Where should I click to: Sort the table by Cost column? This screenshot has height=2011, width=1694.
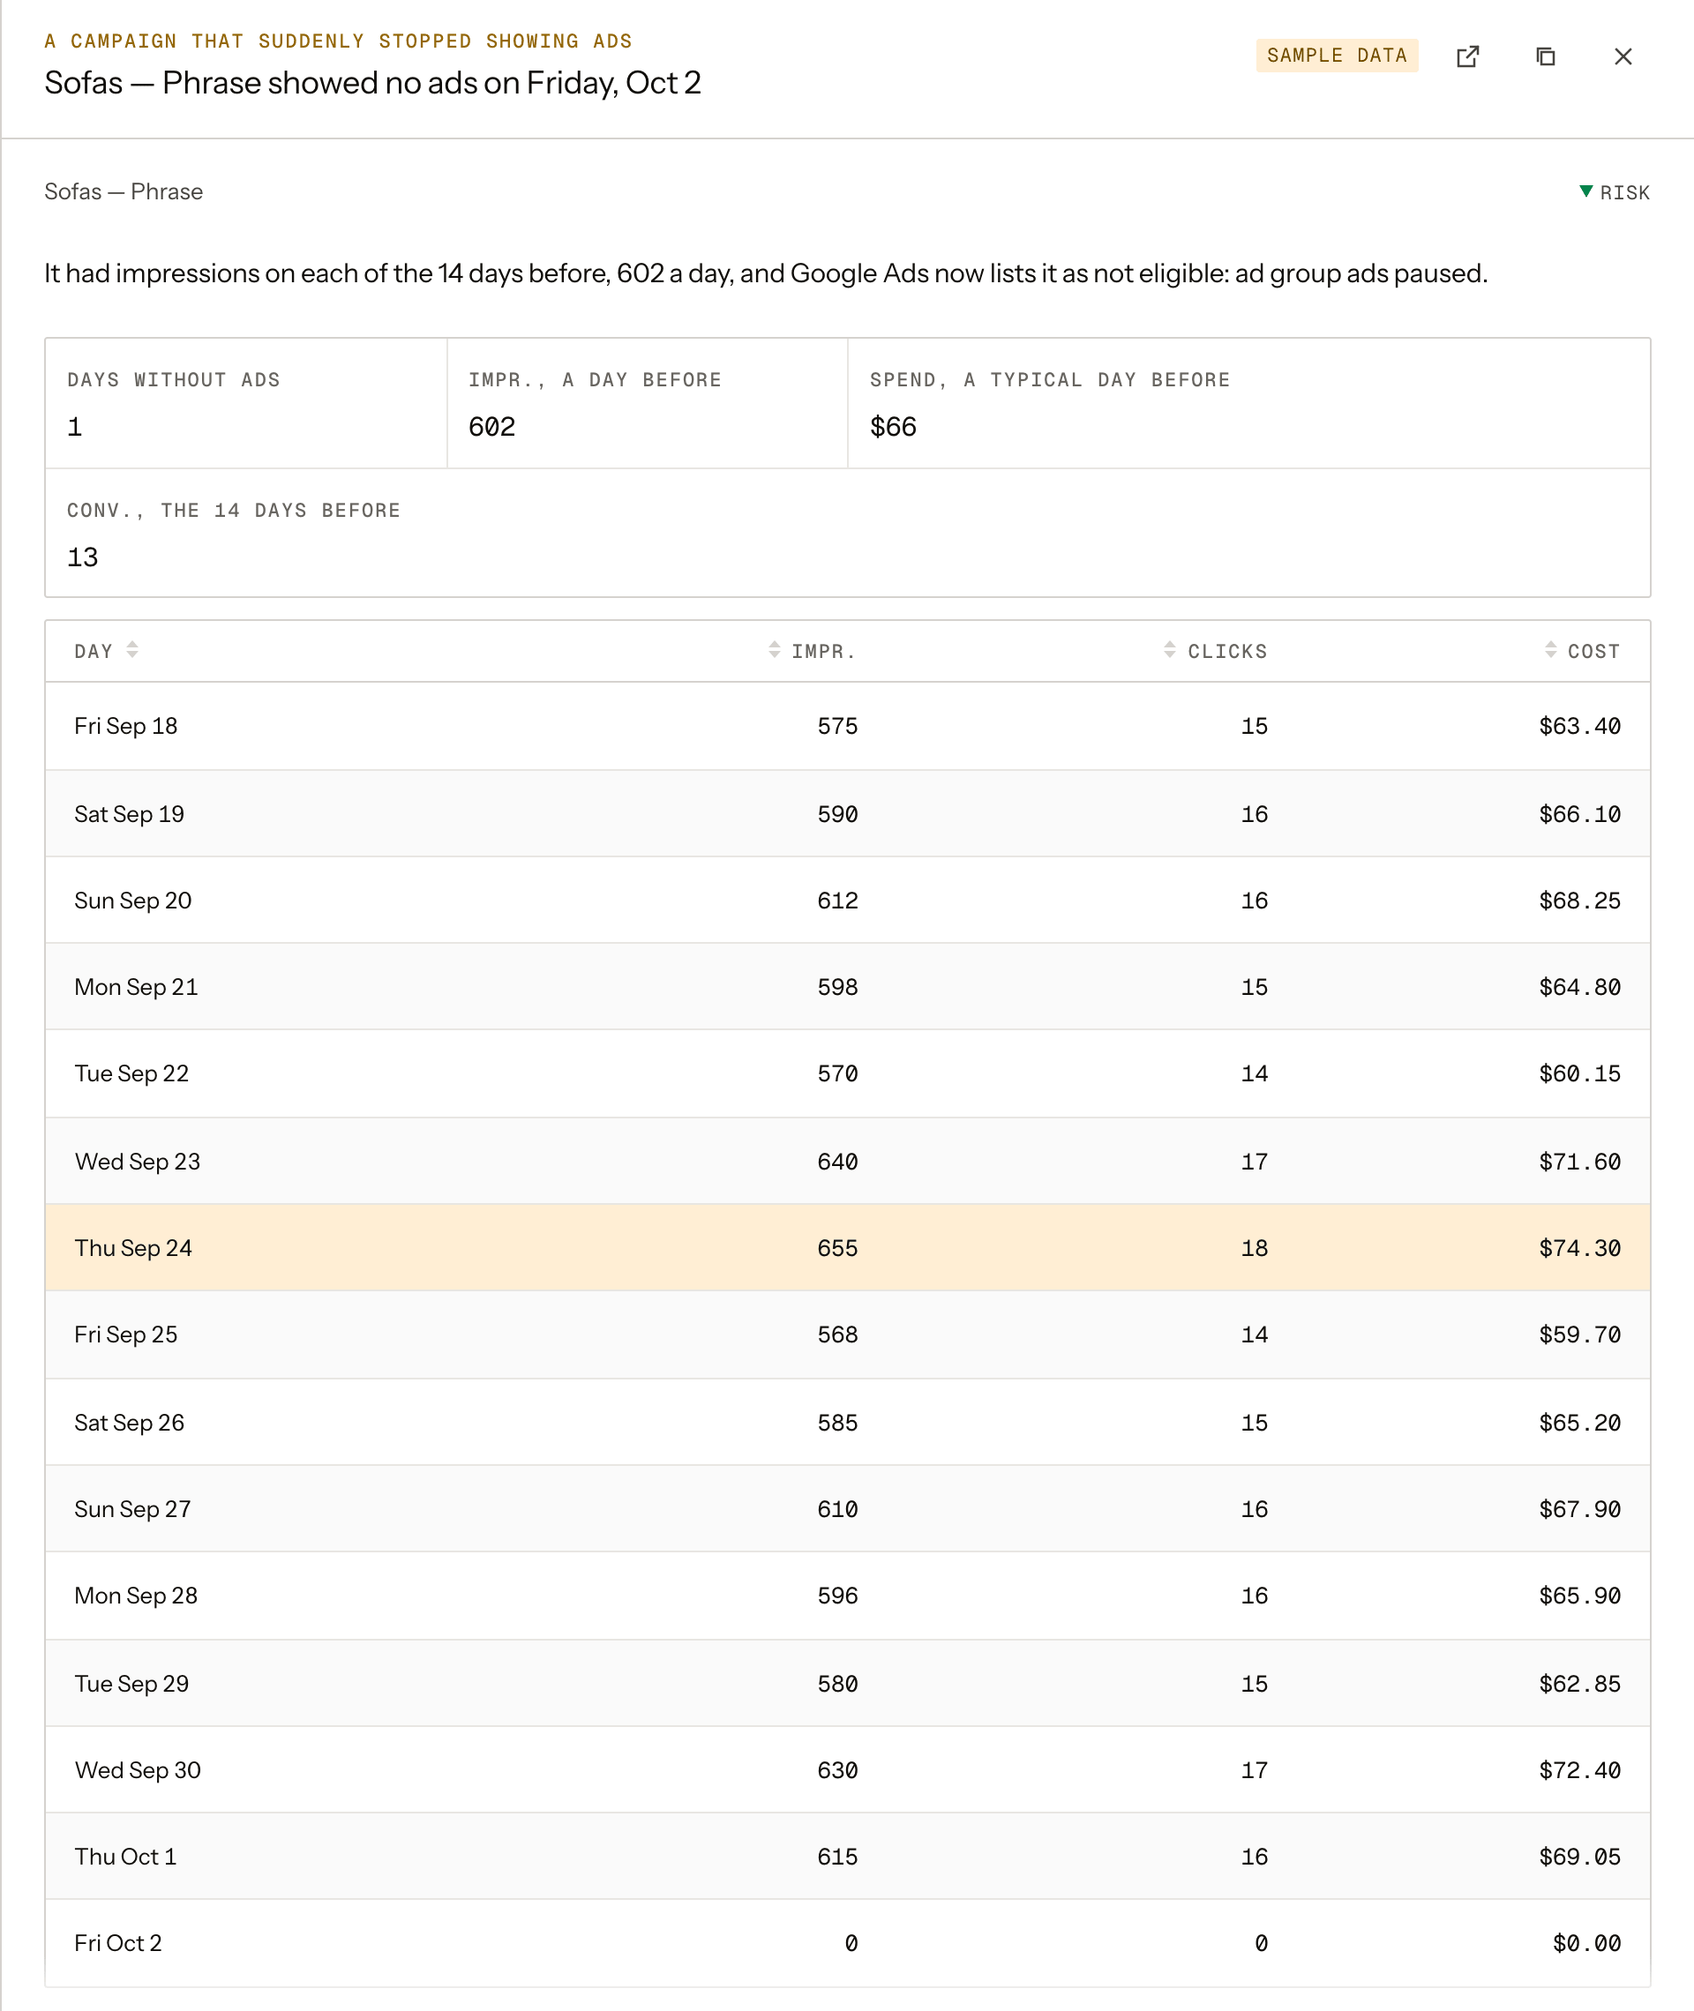(x=1582, y=651)
